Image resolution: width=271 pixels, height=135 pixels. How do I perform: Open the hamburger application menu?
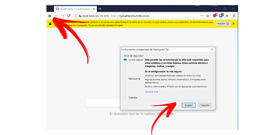pyautogui.click(x=234, y=16)
